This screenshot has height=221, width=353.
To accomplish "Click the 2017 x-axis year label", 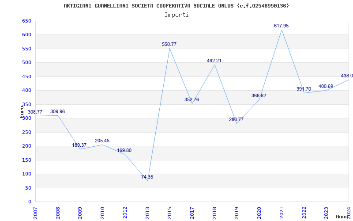I will [192, 213].
